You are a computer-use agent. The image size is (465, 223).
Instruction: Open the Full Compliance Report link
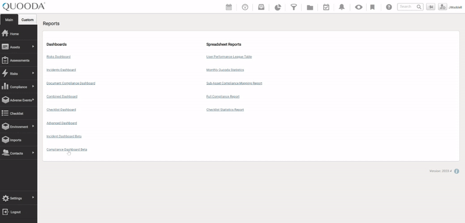click(223, 97)
